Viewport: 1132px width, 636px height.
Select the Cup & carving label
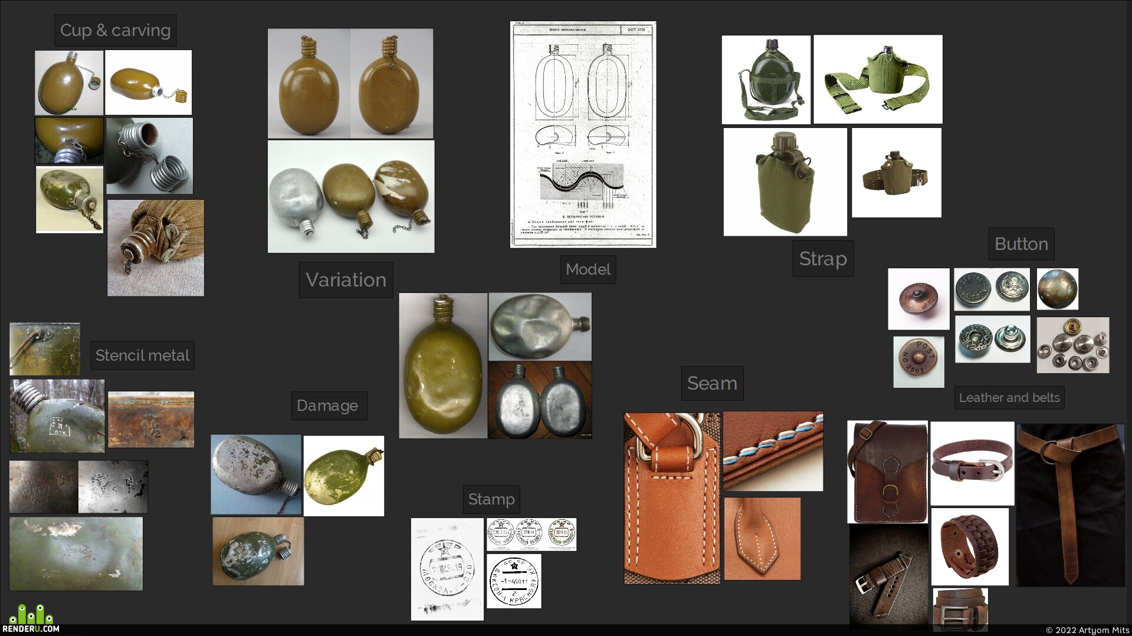(x=115, y=30)
